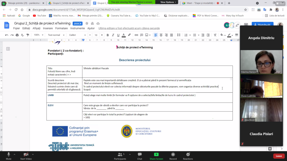The image size is (287, 161).
Task: Unmute microphone in Zoom bar
Action: [x=9, y=156]
